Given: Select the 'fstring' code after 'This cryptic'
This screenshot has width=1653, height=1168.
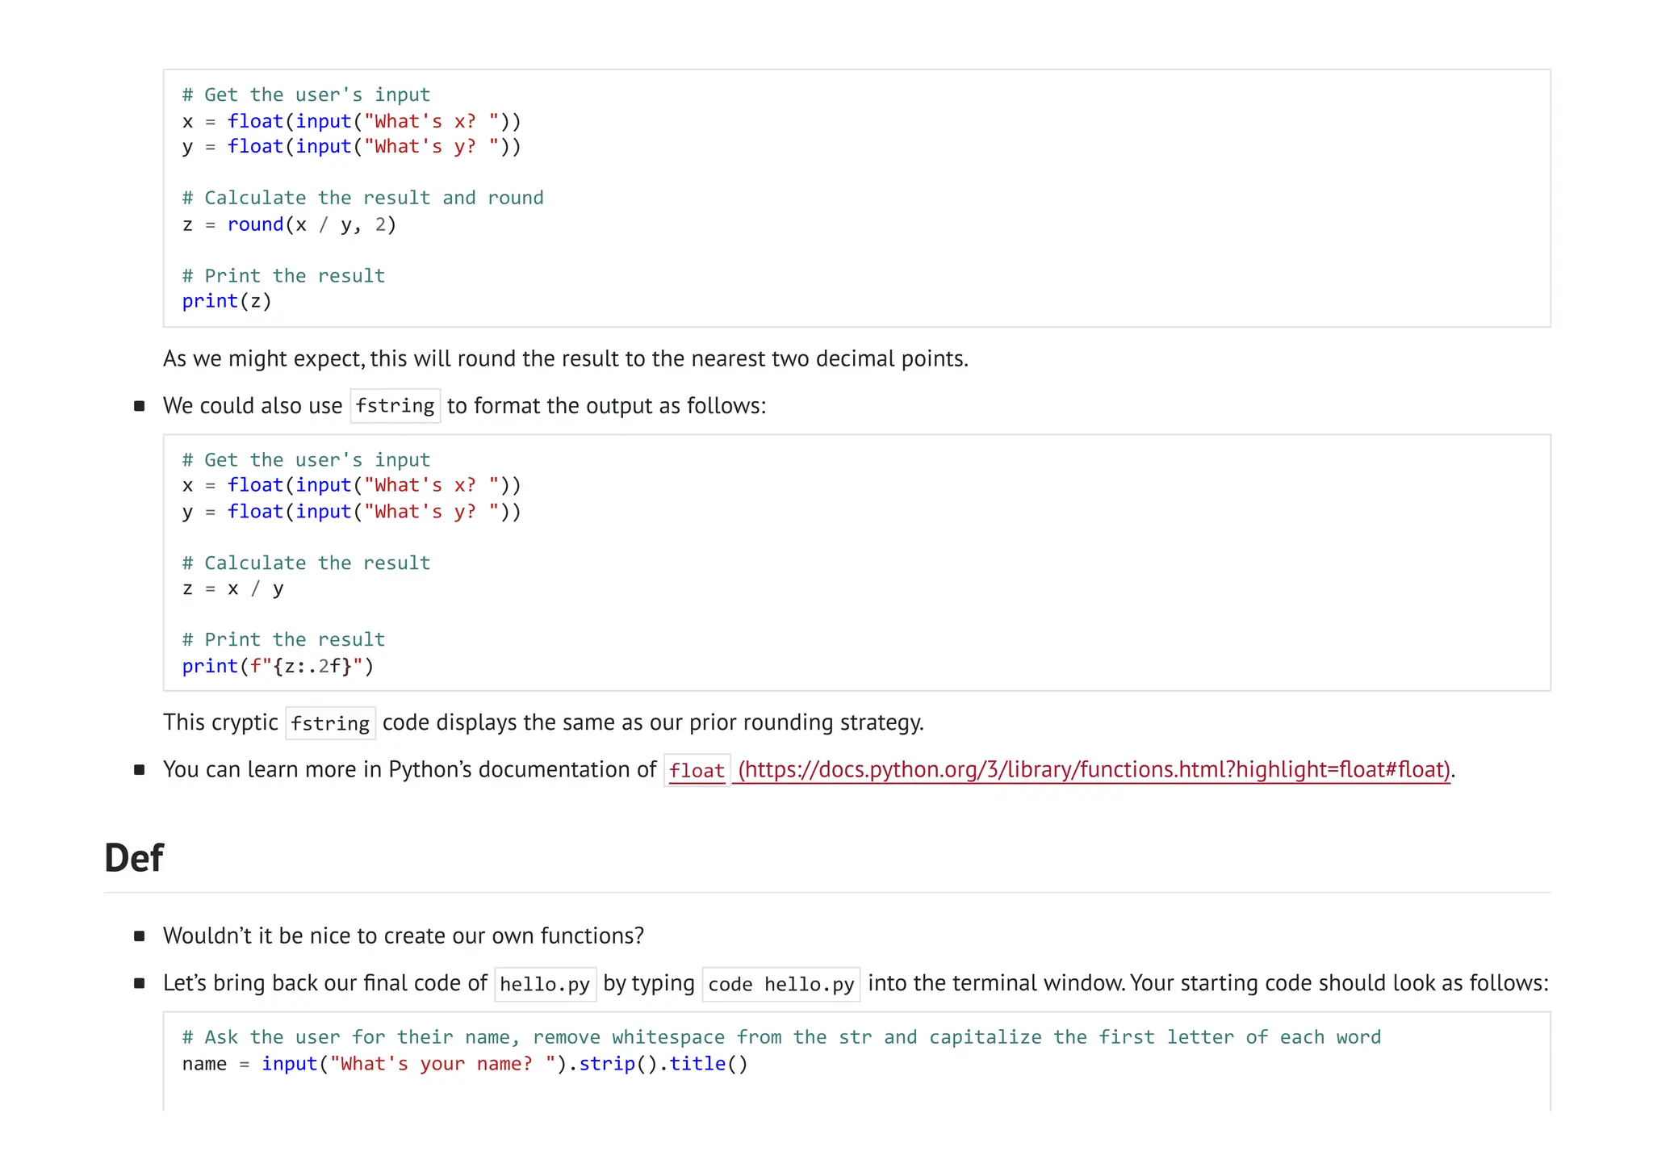Looking at the screenshot, I should click(330, 723).
